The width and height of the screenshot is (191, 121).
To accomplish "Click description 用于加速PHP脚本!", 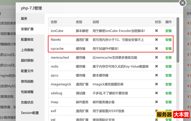I will [105, 49].
